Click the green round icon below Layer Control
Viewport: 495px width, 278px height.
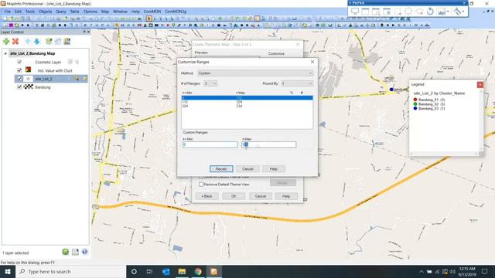coord(65,252)
